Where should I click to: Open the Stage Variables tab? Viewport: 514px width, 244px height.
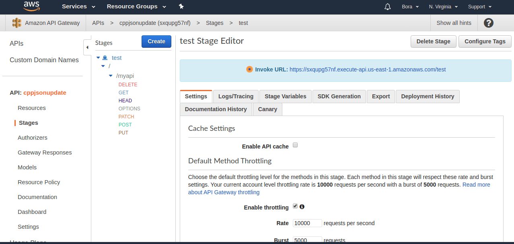(285, 96)
